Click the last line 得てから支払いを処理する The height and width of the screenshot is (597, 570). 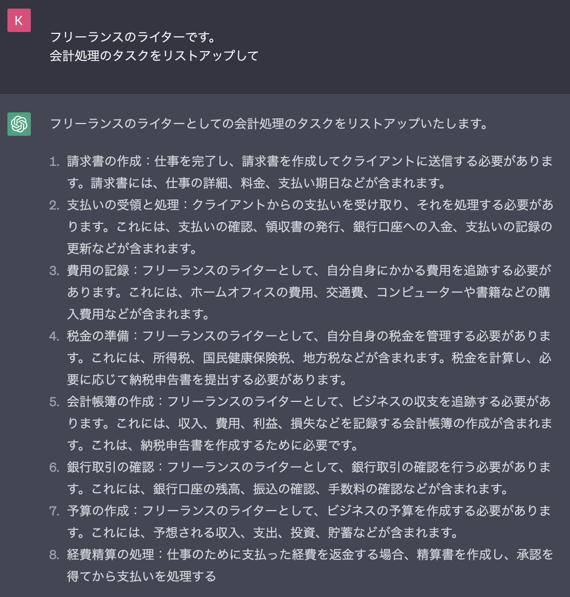[x=141, y=576]
